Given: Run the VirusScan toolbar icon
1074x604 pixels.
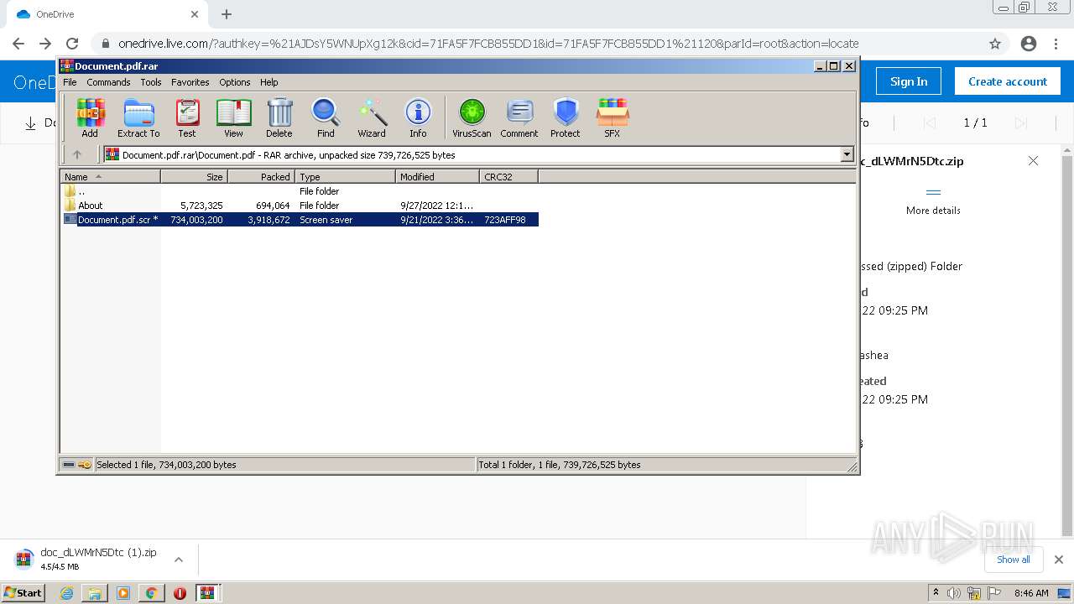Looking at the screenshot, I should 472,117.
